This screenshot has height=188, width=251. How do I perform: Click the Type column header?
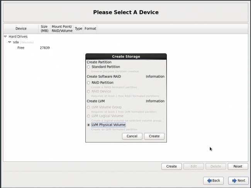pyautogui.click(x=78, y=29)
